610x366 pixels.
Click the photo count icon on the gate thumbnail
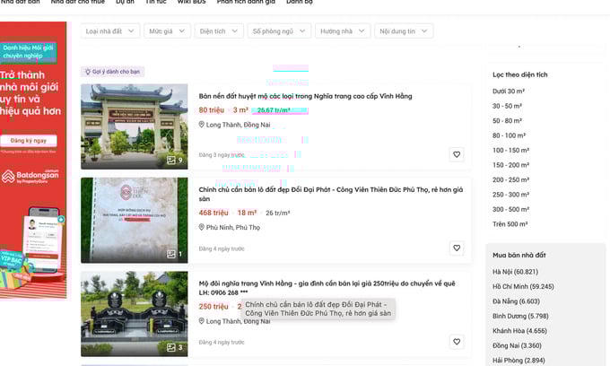coord(171,161)
